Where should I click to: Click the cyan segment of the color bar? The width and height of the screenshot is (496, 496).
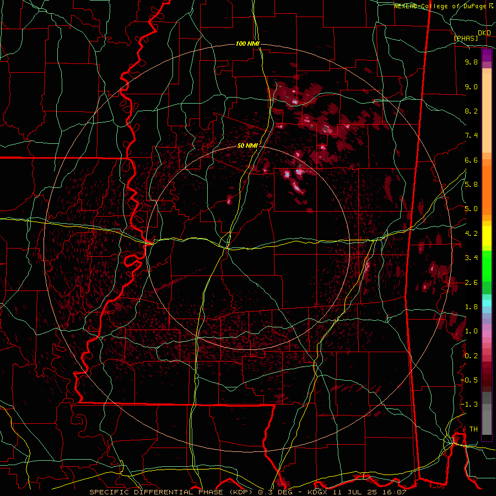487,303
